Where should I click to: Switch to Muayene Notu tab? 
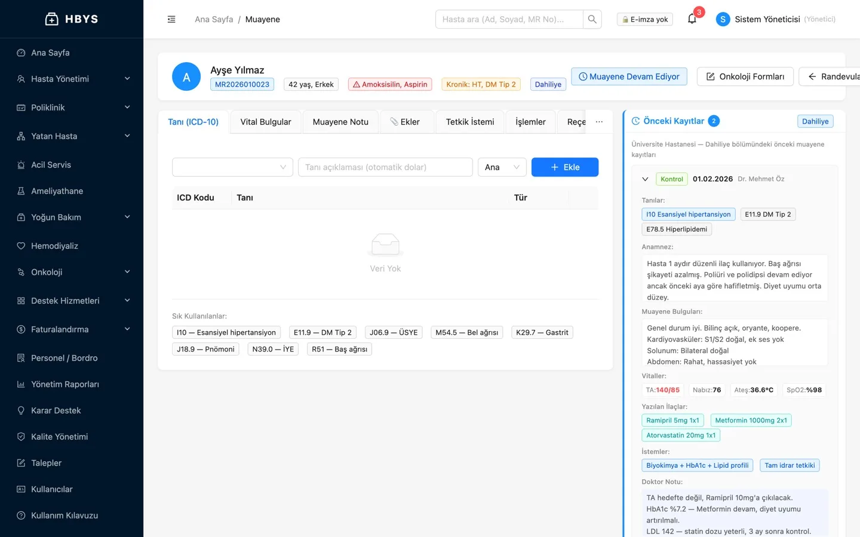[340, 122]
